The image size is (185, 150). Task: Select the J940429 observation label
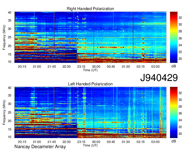159,78
